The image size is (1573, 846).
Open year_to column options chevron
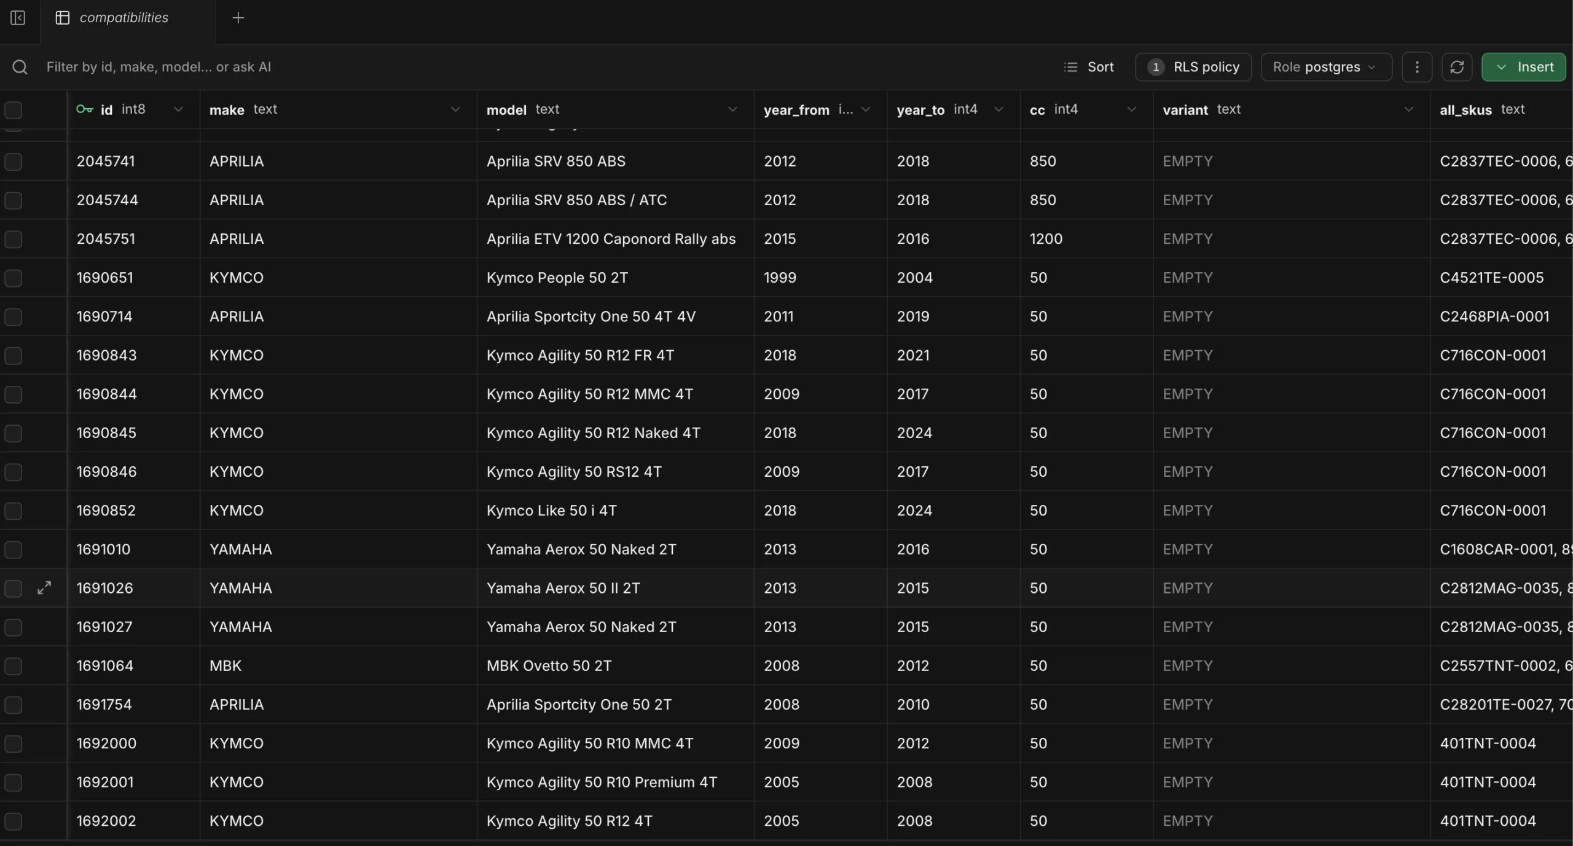(x=998, y=109)
